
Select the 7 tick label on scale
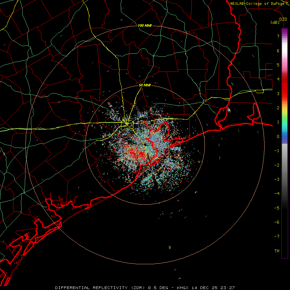point(278,36)
